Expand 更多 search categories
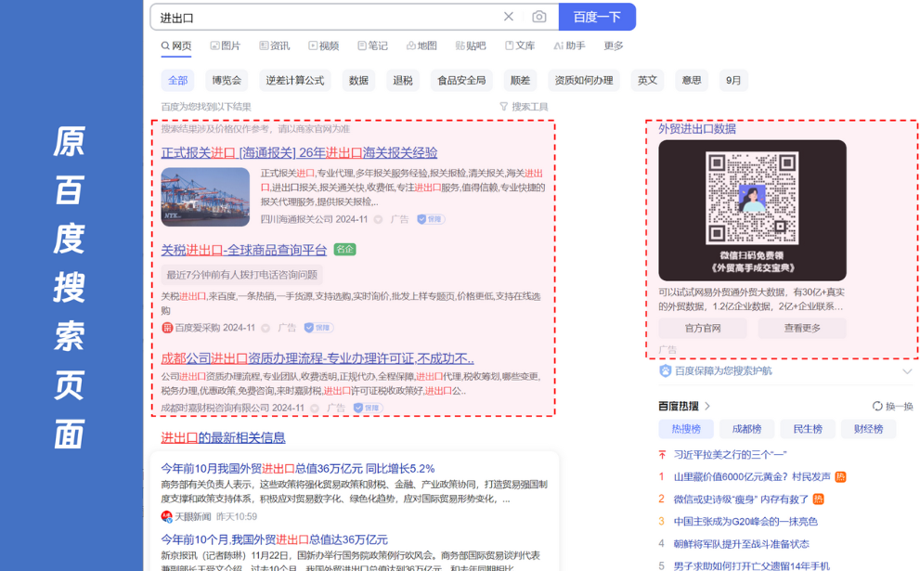Viewport: 920px width, 571px height. click(614, 45)
